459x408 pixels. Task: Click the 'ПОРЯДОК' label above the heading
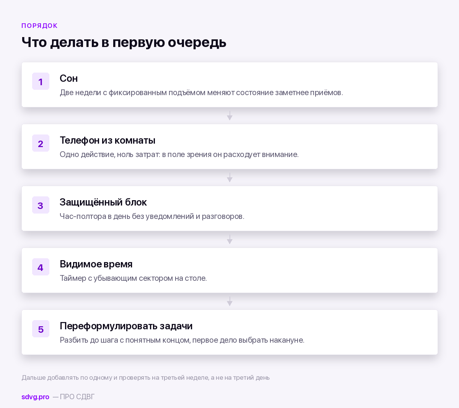click(39, 26)
